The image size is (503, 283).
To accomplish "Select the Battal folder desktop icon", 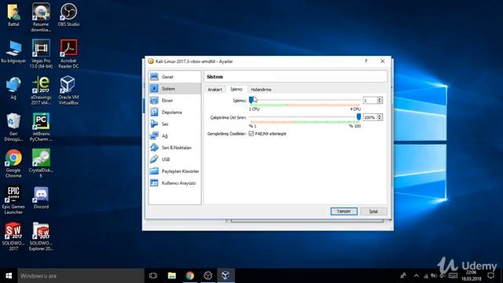I will (x=13, y=15).
